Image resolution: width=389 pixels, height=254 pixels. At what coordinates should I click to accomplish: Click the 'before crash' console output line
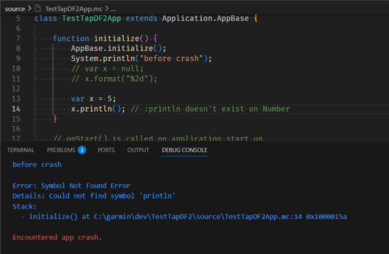tap(37, 164)
